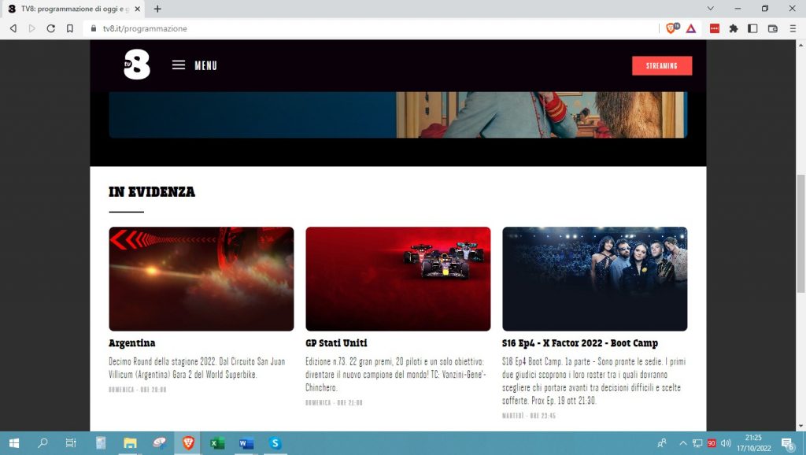The width and height of the screenshot is (806, 455).
Task: Click the red STREAMING button
Action: [661, 66]
